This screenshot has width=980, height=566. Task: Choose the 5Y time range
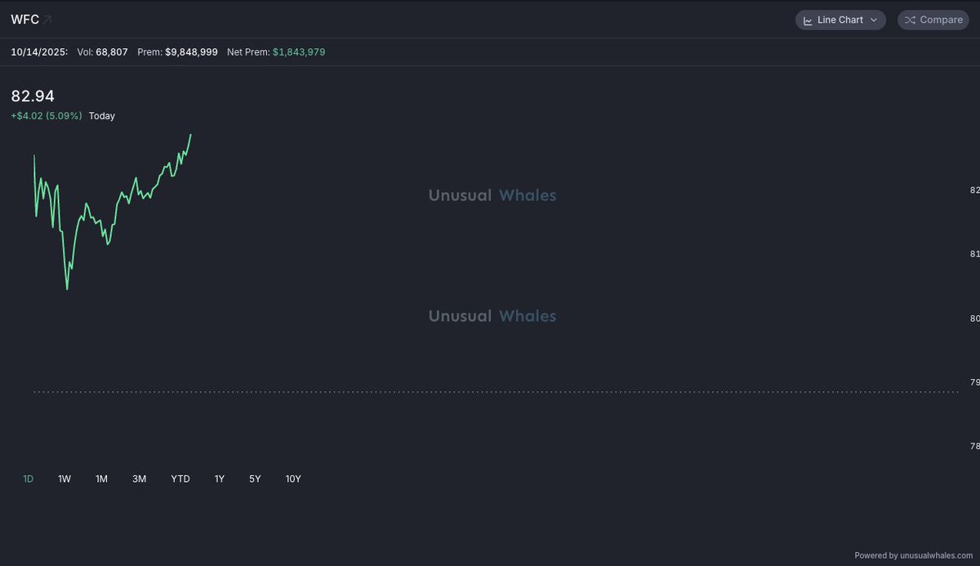point(255,479)
